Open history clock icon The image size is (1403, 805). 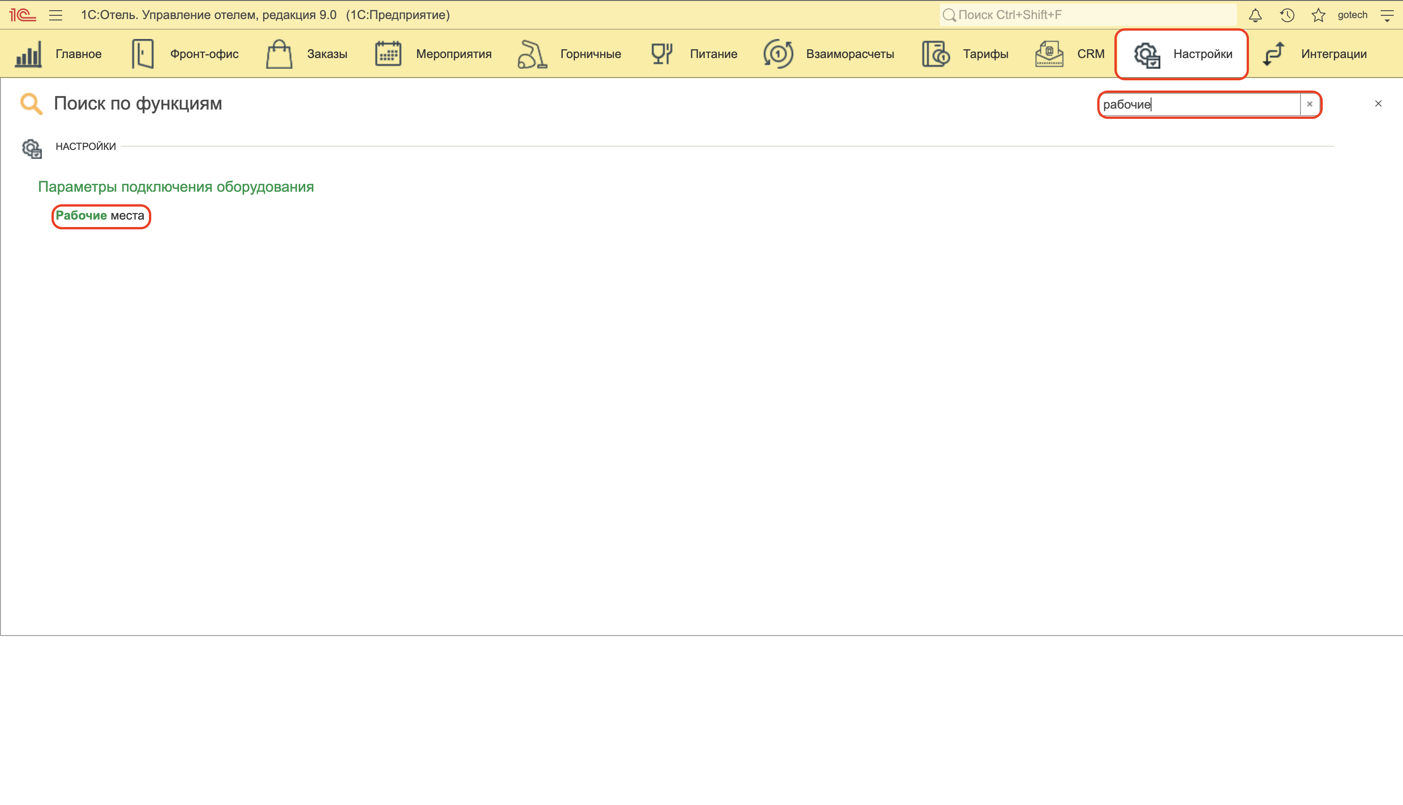click(x=1287, y=15)
